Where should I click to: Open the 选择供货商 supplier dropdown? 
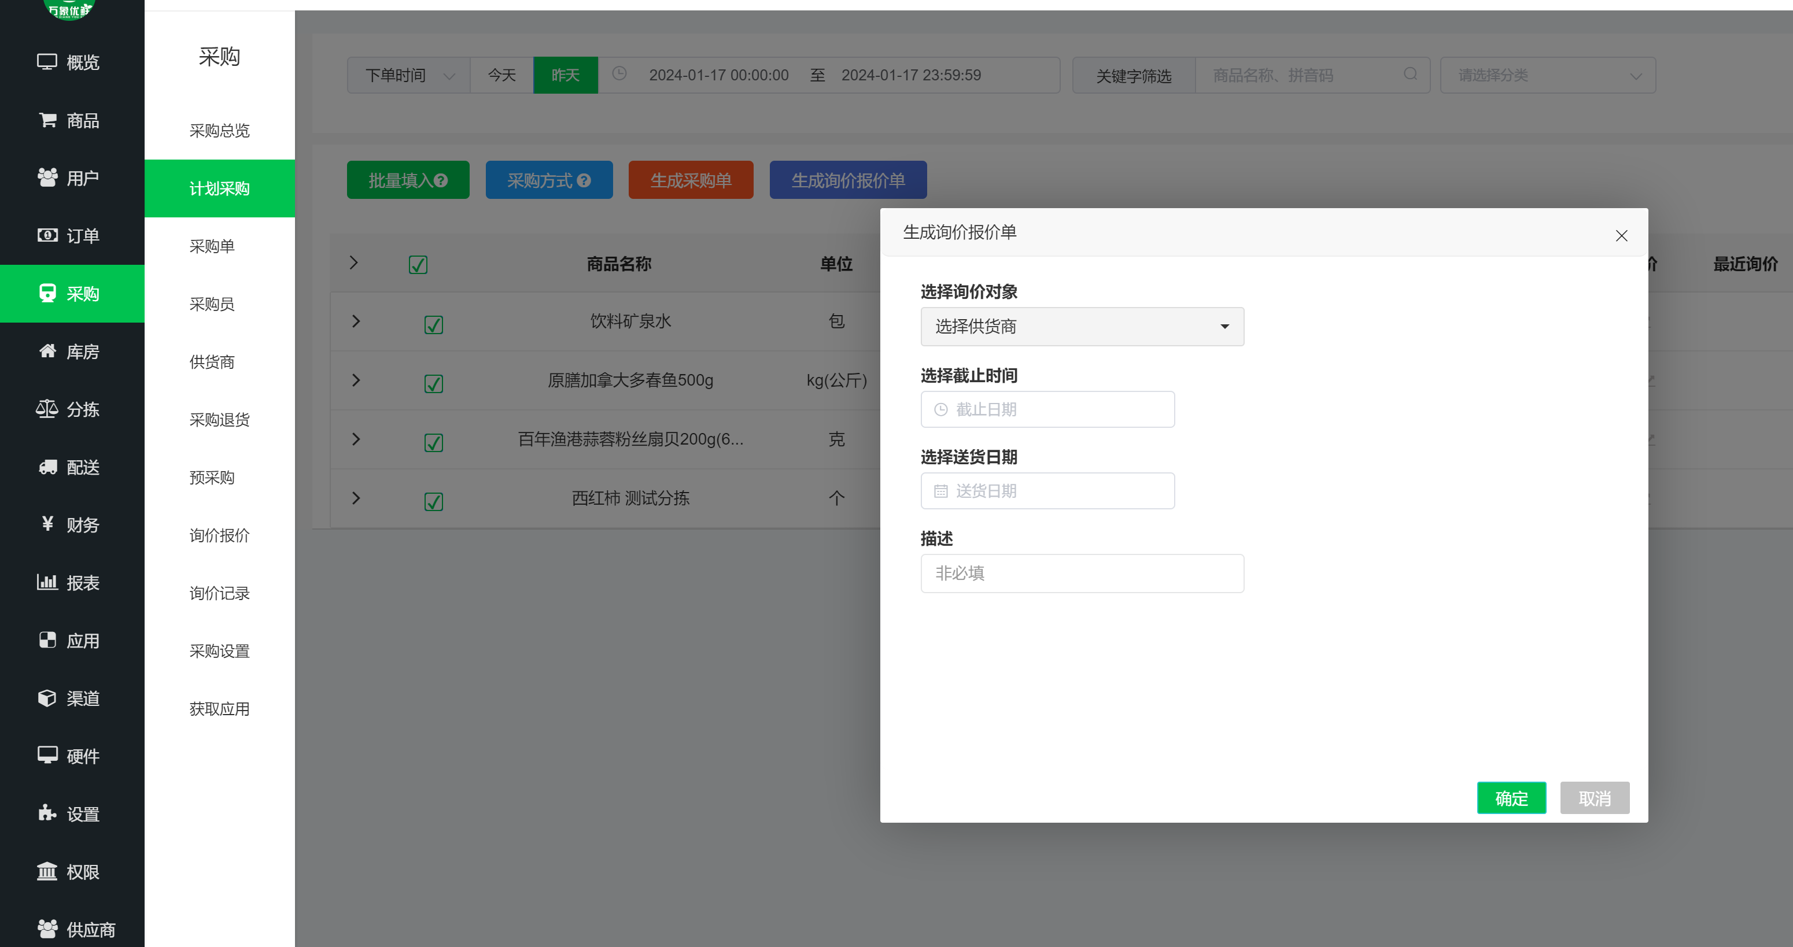coord(1081,326)
